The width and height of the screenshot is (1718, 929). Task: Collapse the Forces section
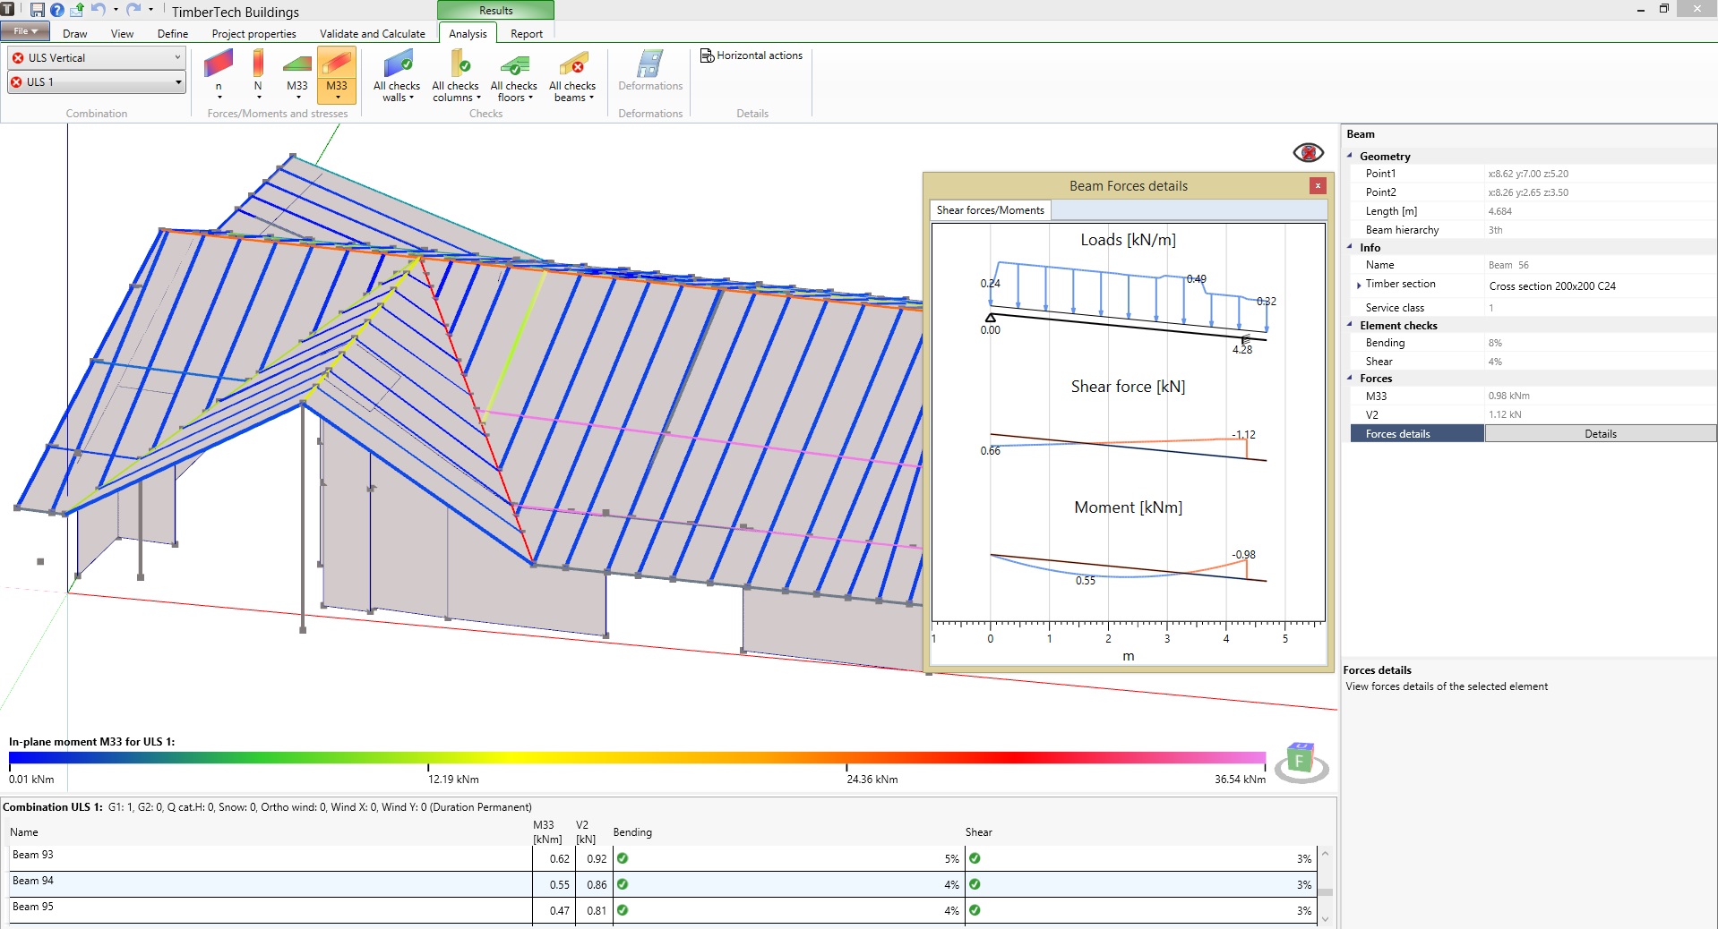point(1350,378)
